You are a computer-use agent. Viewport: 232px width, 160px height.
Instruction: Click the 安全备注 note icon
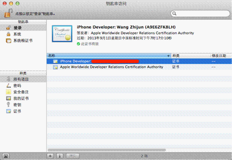(x=8, y=92)
